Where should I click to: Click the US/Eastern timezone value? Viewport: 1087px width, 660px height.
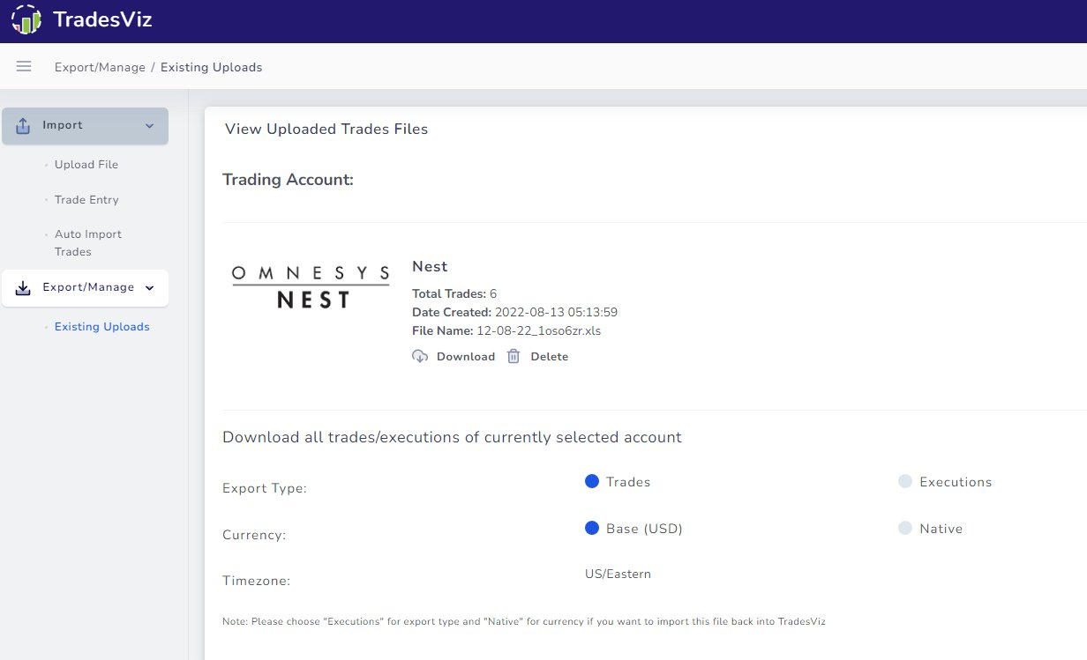[x=618, y=575]
